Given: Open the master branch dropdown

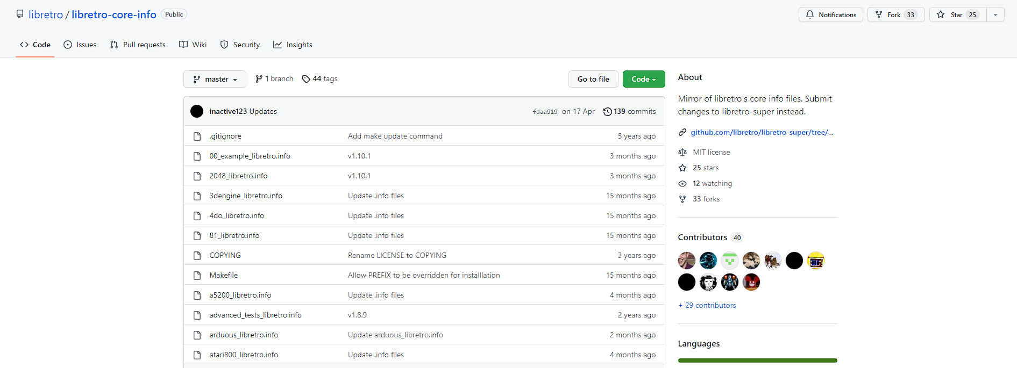Looking at the screenshot, I should coord(215,79).
